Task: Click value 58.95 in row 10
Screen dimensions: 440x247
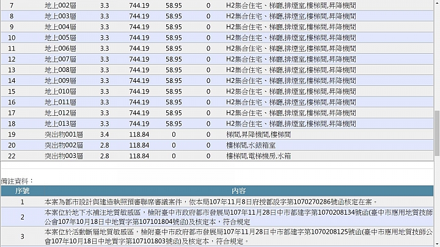Action: (x=174, y=38)
